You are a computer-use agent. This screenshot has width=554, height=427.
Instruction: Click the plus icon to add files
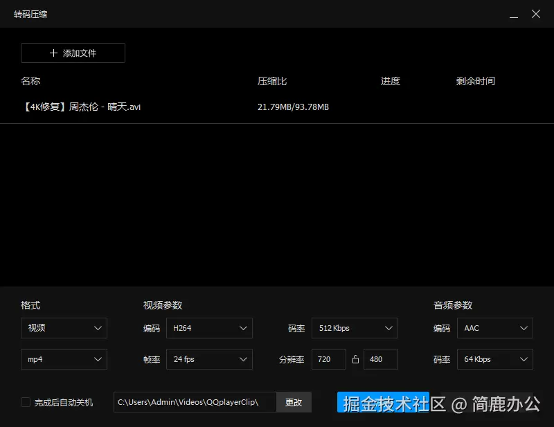pyautogui.click(x=52, y=53)
